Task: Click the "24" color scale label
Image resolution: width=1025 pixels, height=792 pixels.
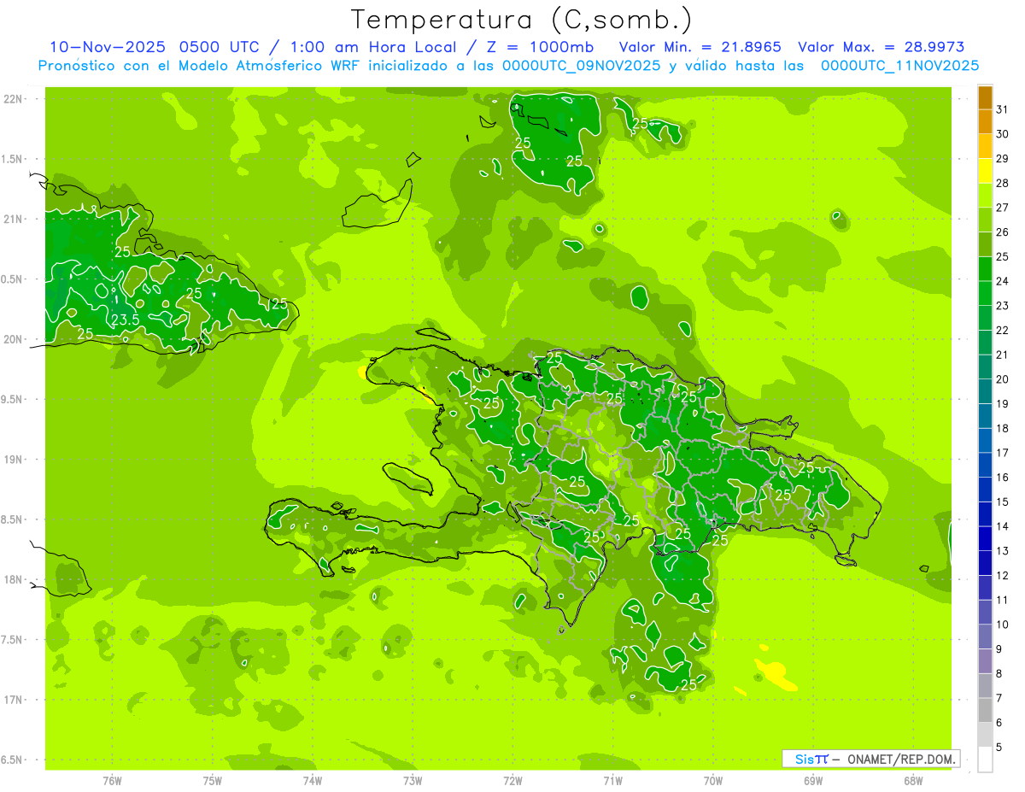Action: point(1003,281)
